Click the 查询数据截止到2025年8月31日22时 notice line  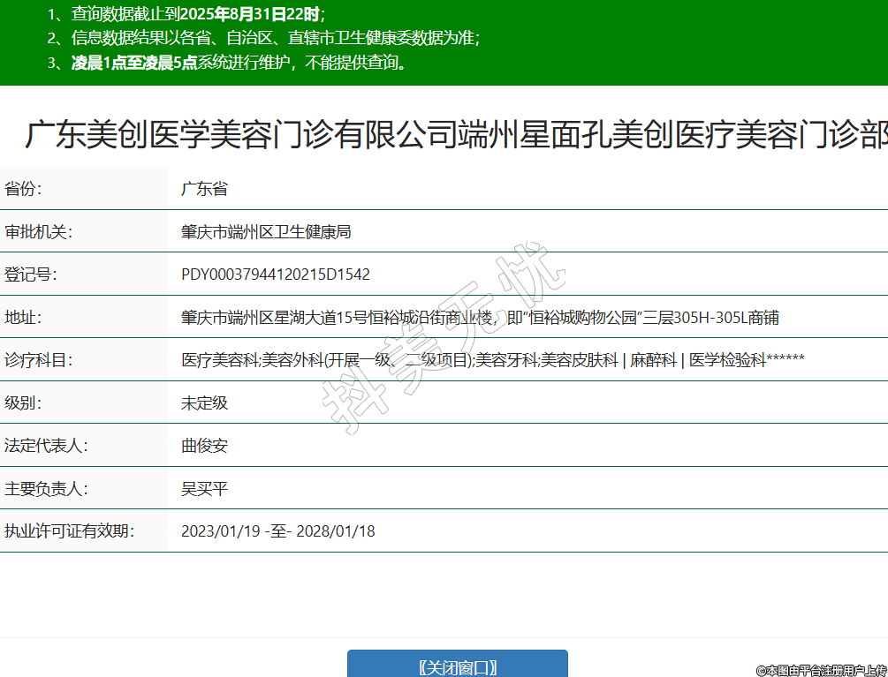[x=187, y=13]
